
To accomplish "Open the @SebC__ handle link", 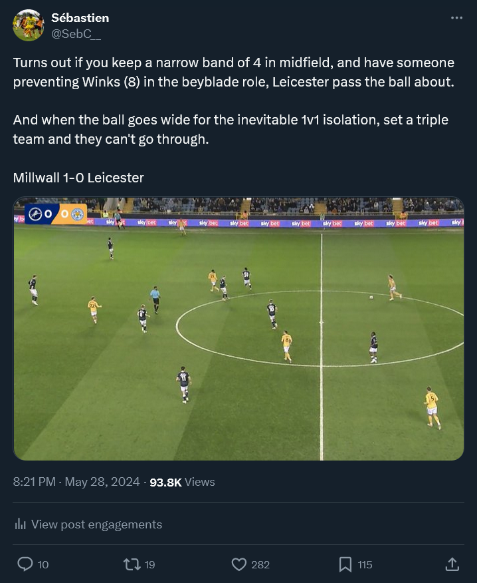I will [76, 34].
